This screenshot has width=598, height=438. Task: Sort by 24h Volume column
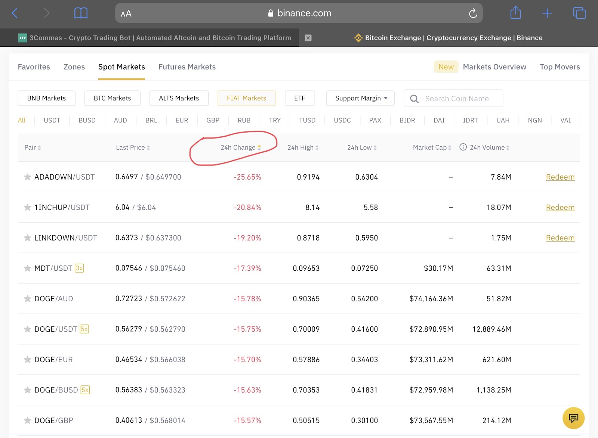490,147
